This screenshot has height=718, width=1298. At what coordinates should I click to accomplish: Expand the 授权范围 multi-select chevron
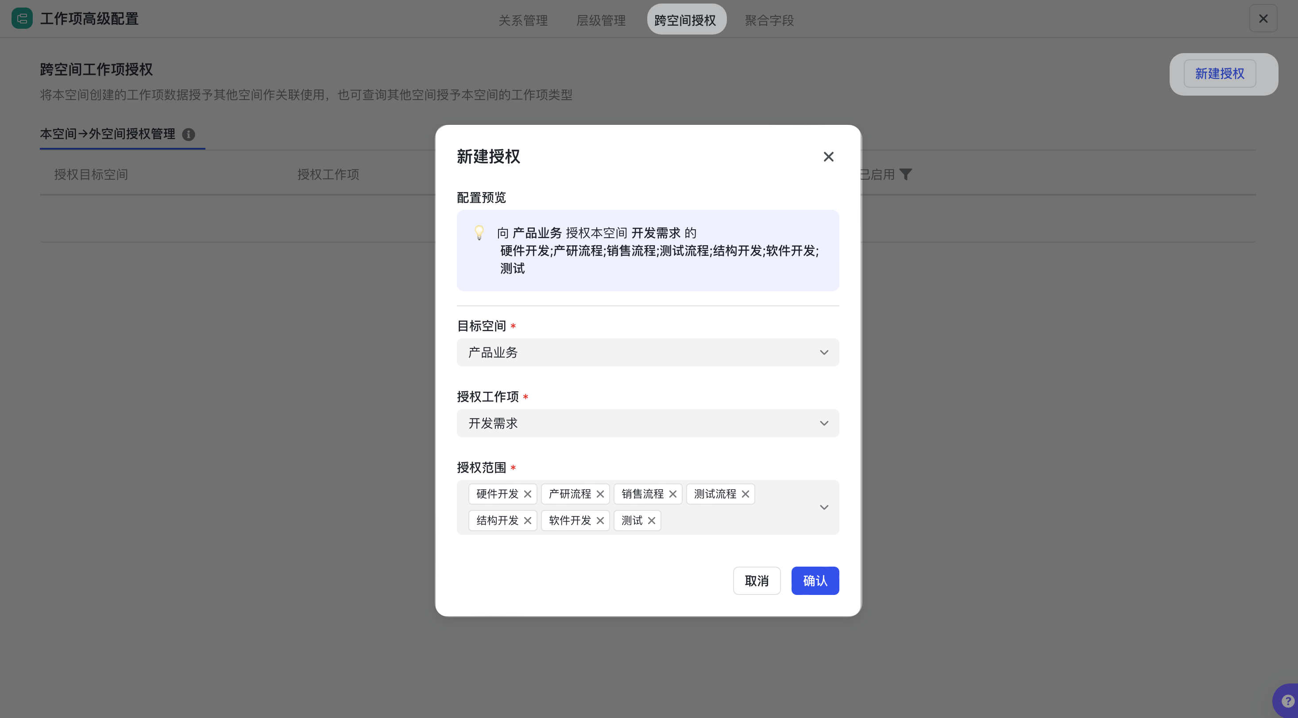[x=824, y=507]
